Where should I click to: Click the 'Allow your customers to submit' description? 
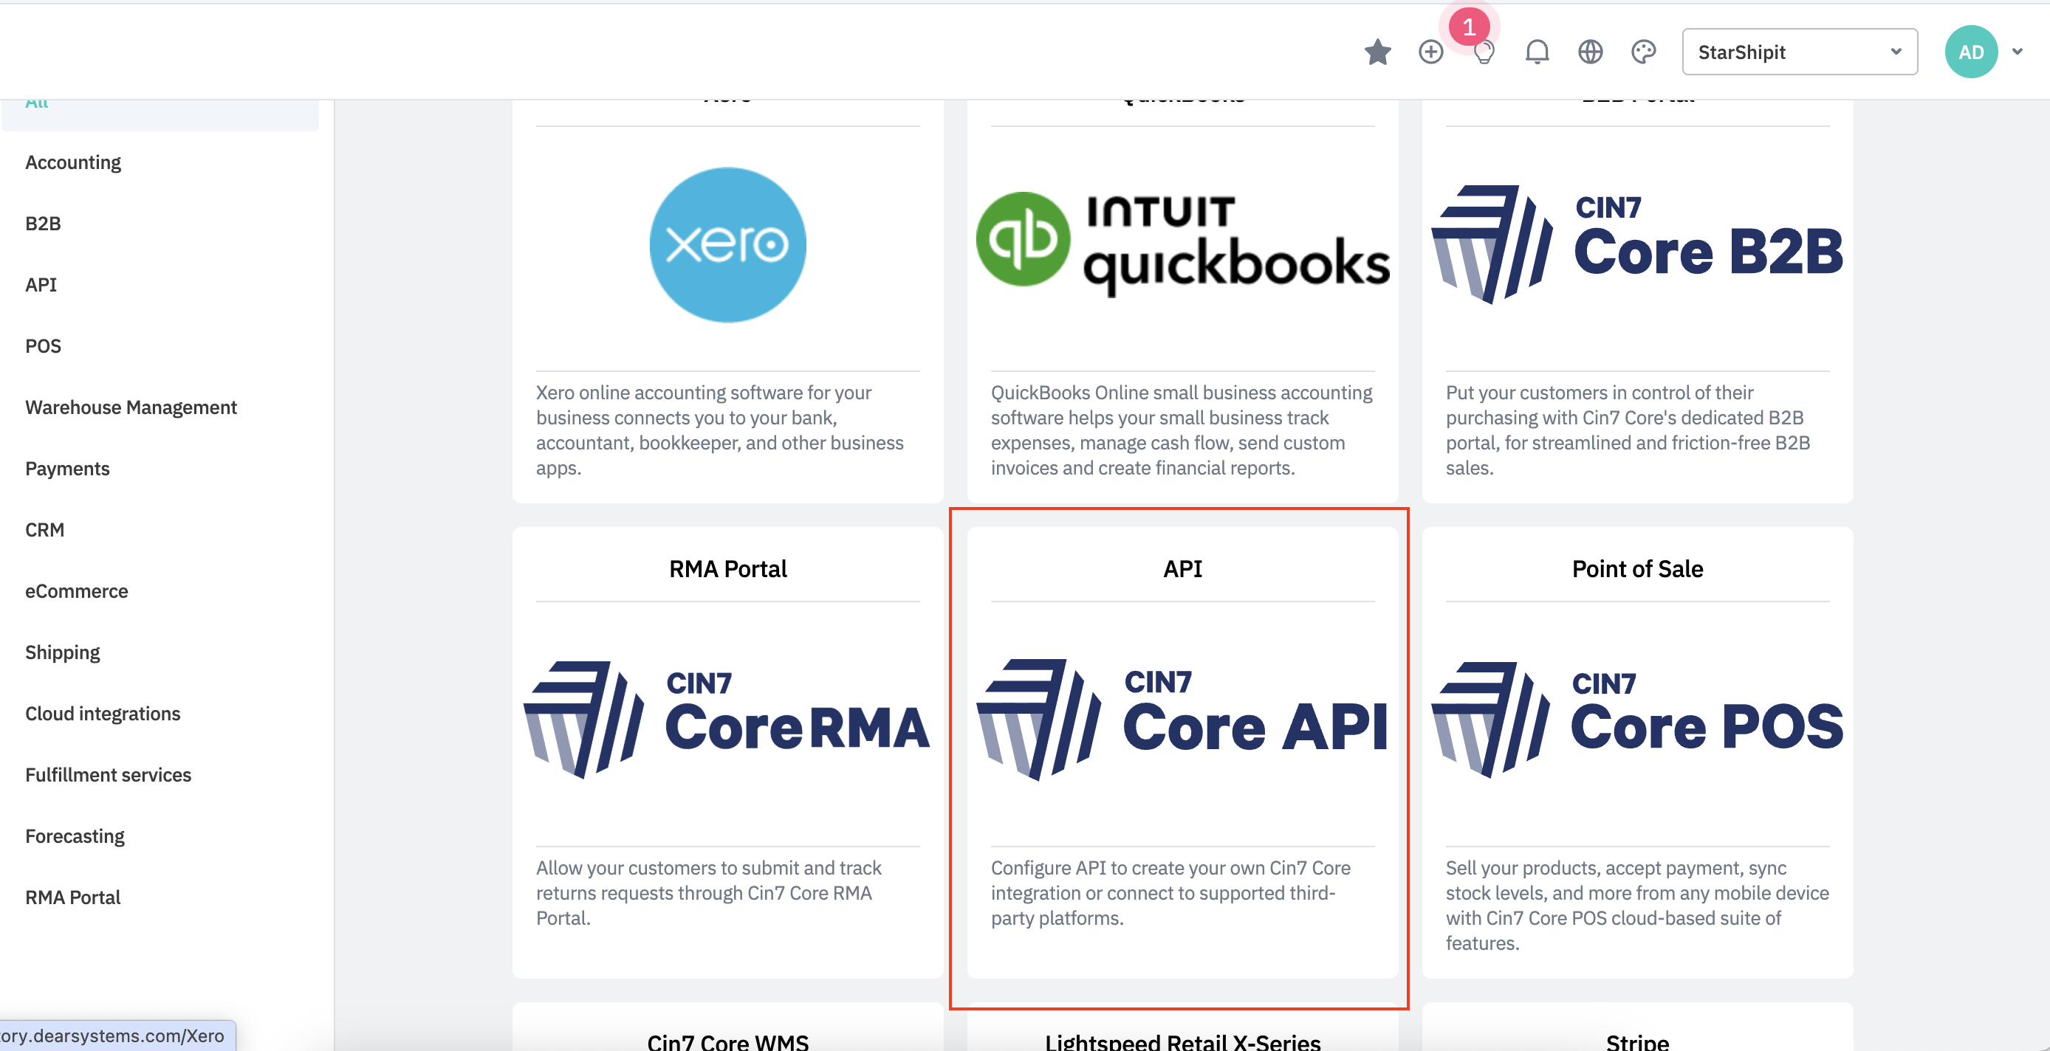709,892
